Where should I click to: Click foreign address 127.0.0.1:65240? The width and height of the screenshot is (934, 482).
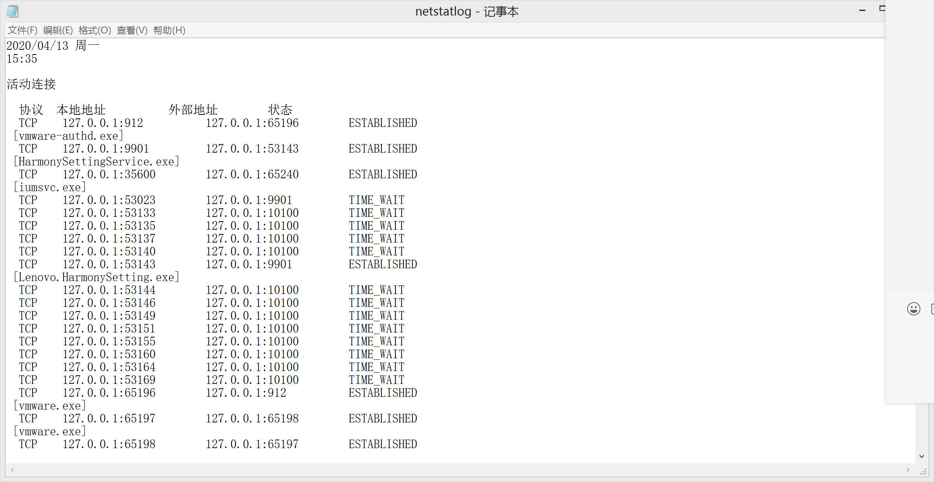[x=252, y=174]
